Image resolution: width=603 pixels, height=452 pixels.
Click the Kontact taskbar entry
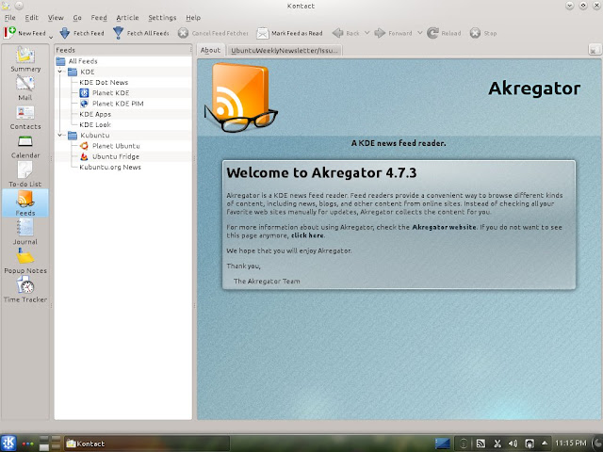[147, 444]
